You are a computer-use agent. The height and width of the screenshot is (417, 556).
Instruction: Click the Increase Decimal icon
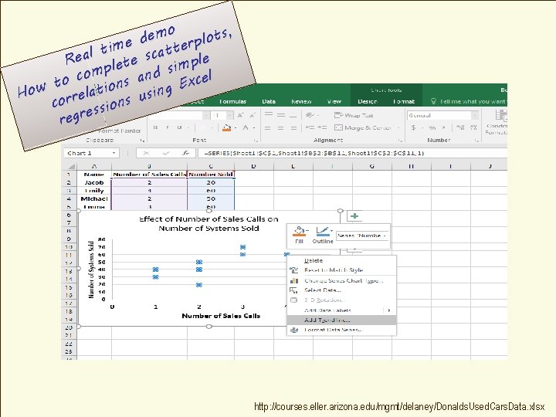tap(460, 127)
